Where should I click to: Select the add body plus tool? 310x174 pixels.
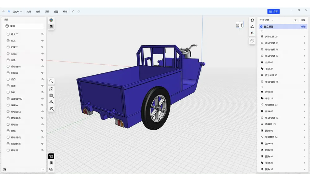point(51,95)
